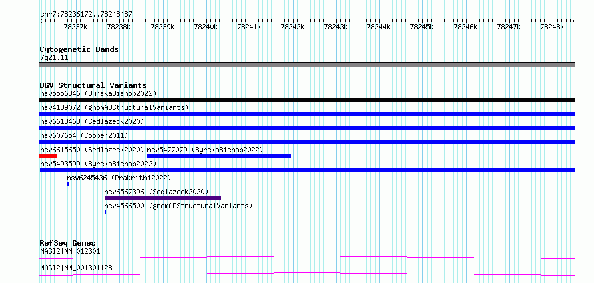Select the purple nsv6567396 variant bar
The image size is (594, 283).
click(x=163, y=198)
